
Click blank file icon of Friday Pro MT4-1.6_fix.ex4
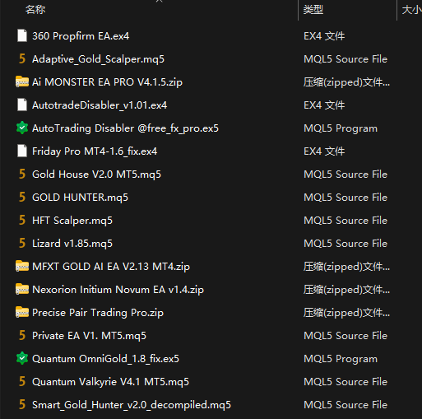(22, 151)
